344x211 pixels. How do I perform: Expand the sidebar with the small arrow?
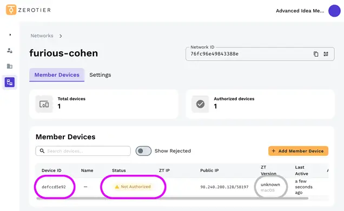[x=10, y=35]
